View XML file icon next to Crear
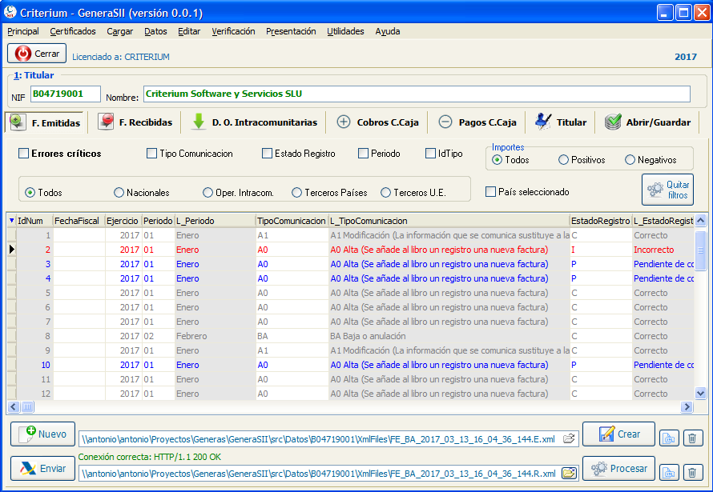The height and width of the screenshot is (492, 713). (x=669, y=438)
